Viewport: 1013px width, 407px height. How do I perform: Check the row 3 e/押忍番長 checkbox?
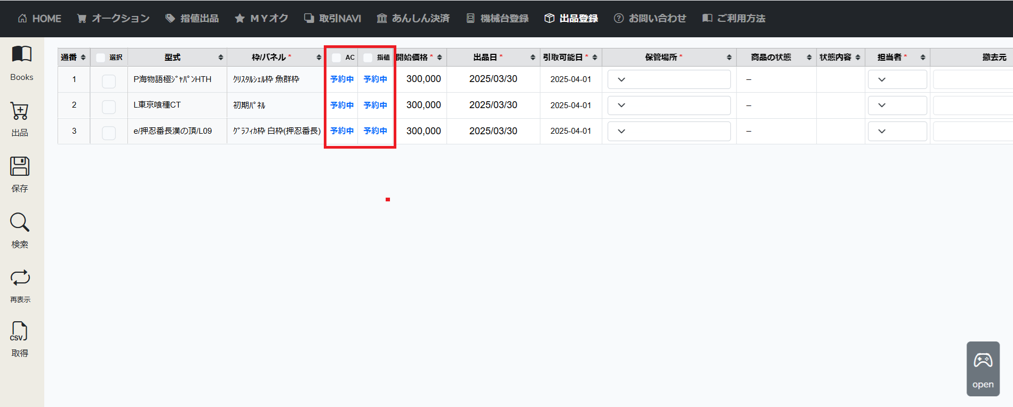click(109, 133)
